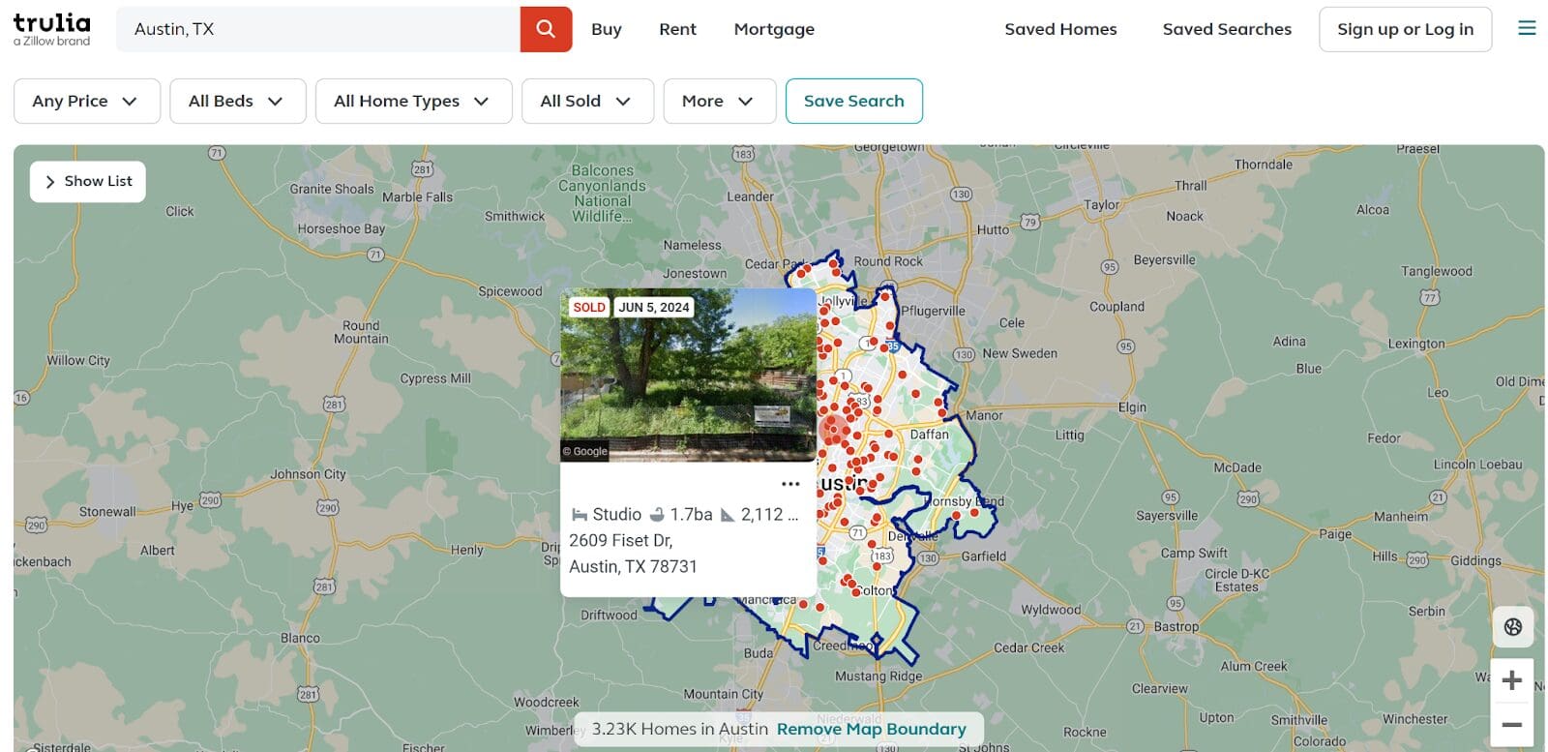Viewport: 1548px width, 752px height.
Task: Switch map layer with globe icon
Action: click(1512, 627)
